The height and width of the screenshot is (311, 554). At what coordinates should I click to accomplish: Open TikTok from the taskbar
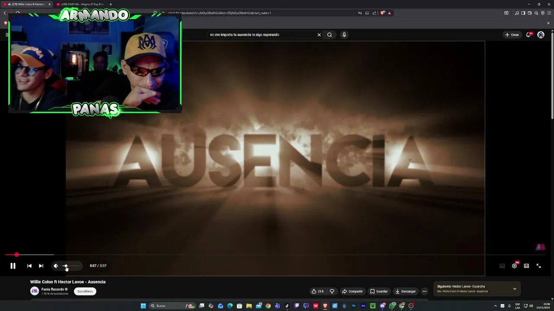click(287, 306)
